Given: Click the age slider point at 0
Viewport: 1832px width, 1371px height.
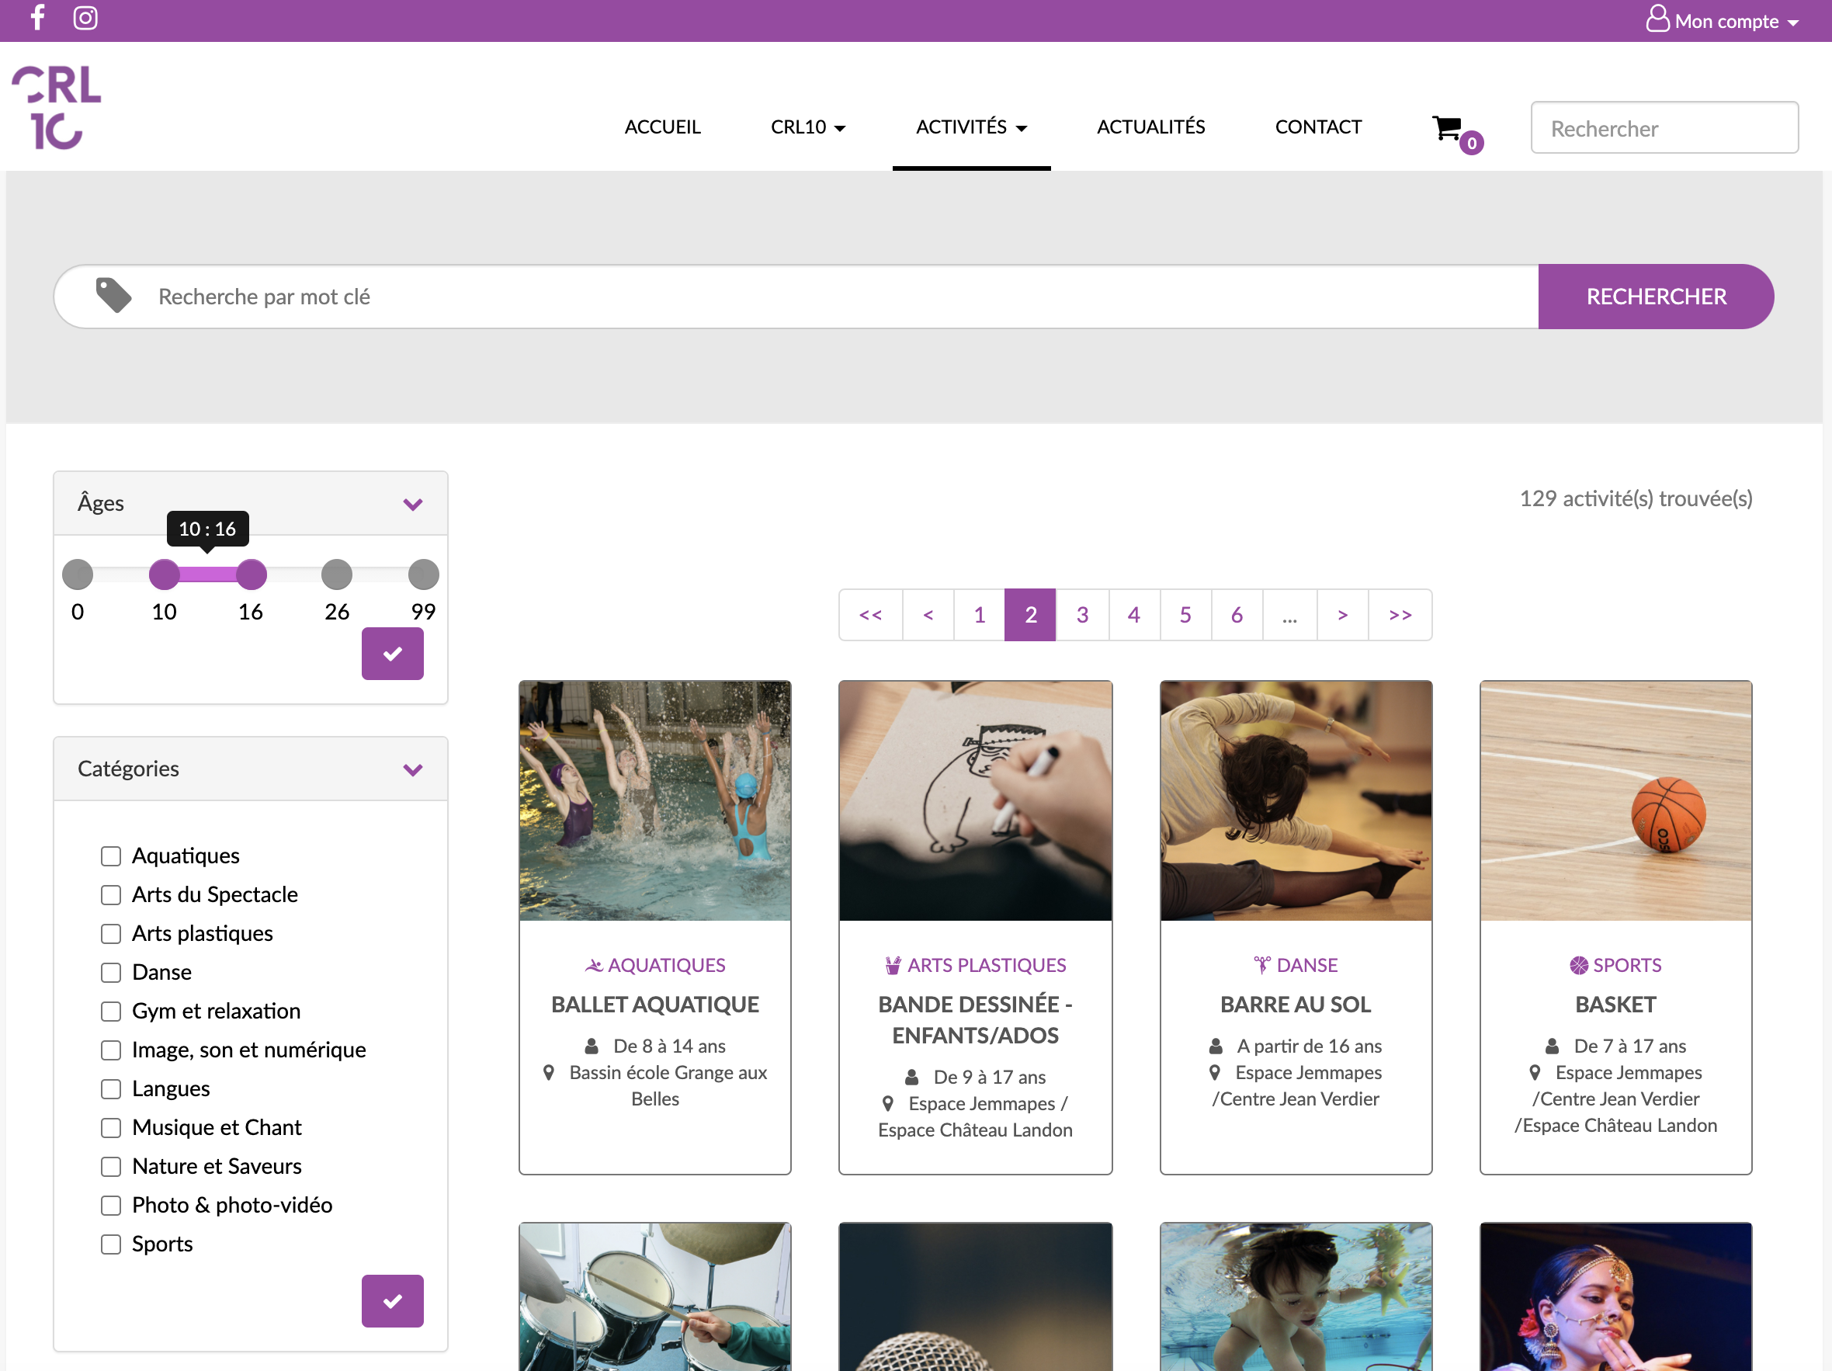Looking at the screenshot, I should coord(78,574).
